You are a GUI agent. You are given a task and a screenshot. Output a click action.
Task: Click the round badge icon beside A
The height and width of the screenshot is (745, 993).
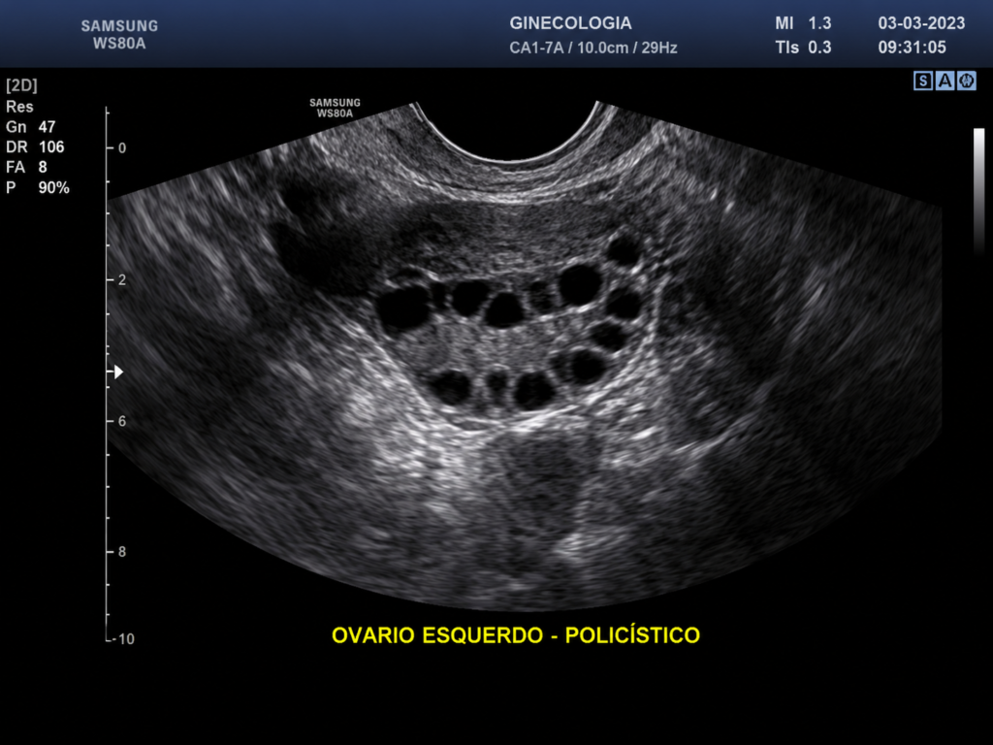coord(967,81)
